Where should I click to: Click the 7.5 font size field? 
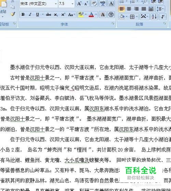click(65, 4)
